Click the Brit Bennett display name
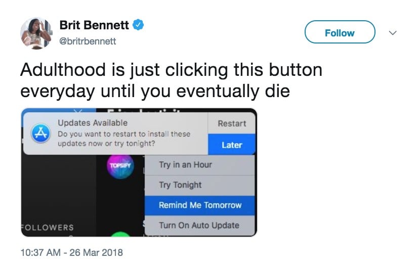The height and width of the screenshot is (266, 419). [x=94, y=25]
